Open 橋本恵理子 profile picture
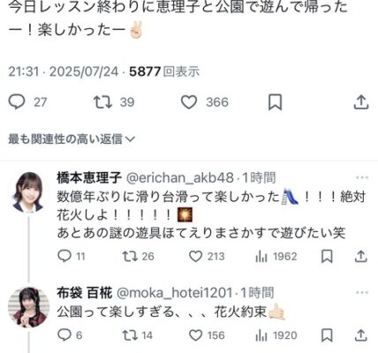 coord(28,192)
